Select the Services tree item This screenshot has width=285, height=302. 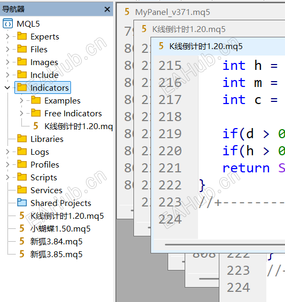46,190
